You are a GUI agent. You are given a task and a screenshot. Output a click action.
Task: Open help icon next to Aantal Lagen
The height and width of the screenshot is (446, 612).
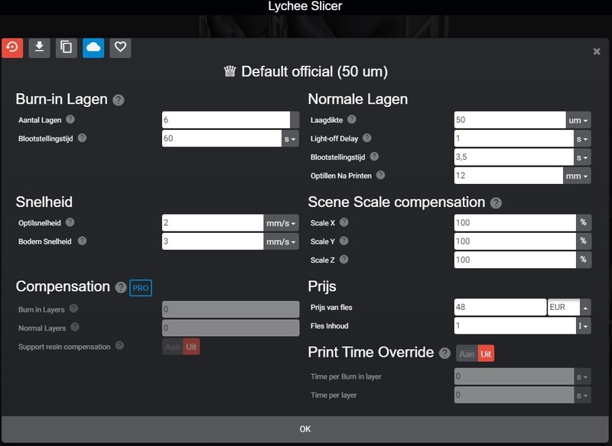(70, 119)
